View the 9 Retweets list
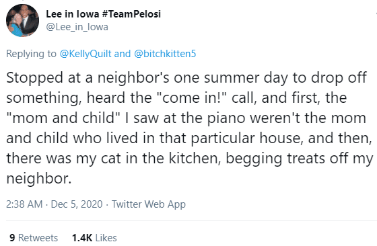This screenshot has width=377, height=246. tap(34, 238)
